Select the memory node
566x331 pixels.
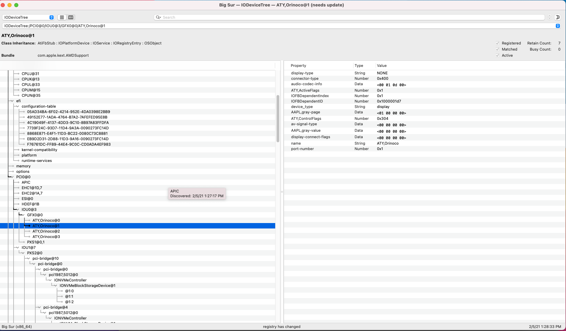click(x=23, y=166)
